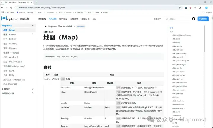Collapse the Mapmost sidebar section

click(33, 25)
